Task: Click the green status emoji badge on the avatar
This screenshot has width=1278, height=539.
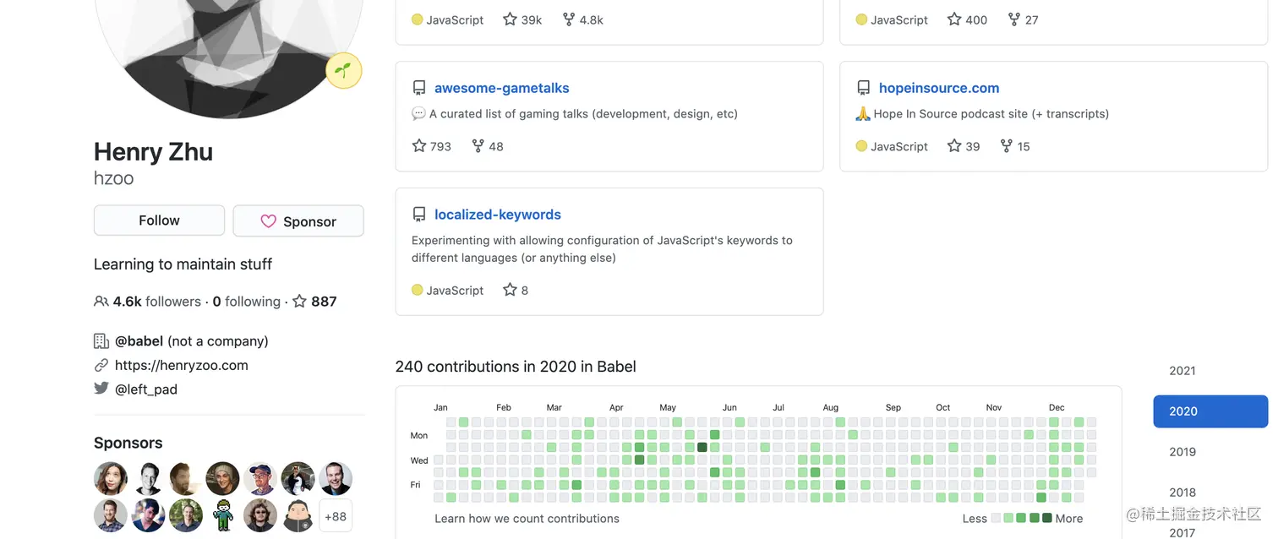Action: click(x=343, y=71)
